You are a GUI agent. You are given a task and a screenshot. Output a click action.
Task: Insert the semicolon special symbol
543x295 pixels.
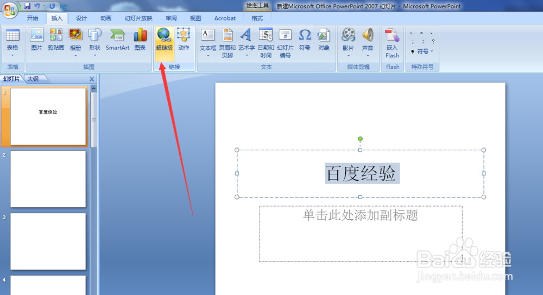tap(413, 42)
